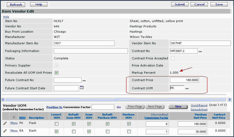234x137 pixels.
Task: Click the pencil edit icon for Pack row
Action: click(5, 123)
